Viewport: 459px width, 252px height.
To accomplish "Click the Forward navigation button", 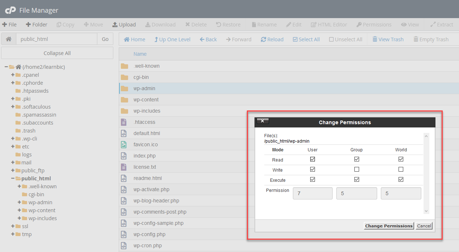I will [x=239, y=39].
